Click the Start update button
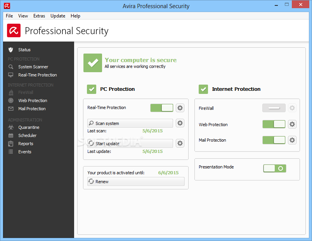 pos(130,143)
